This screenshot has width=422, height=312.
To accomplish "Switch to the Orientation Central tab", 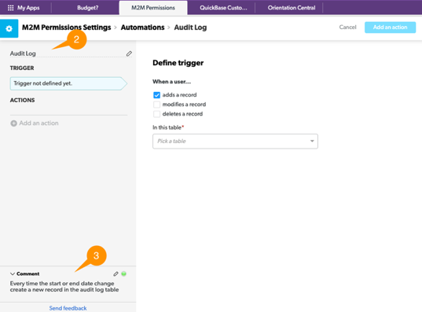I will click(x=292, y=8).
